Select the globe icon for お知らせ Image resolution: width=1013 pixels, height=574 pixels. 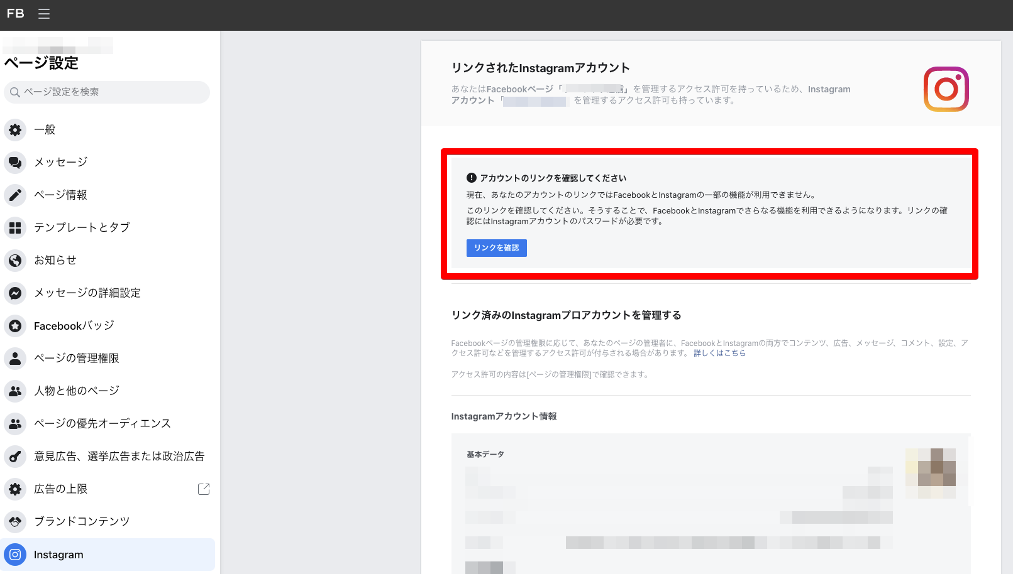tap(15, 261)
